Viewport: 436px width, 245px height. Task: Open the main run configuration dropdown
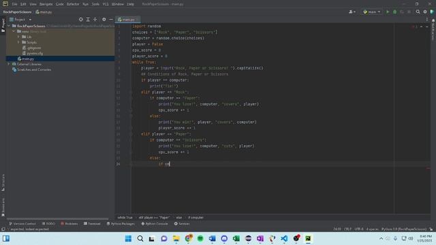(x=372, y=12)
